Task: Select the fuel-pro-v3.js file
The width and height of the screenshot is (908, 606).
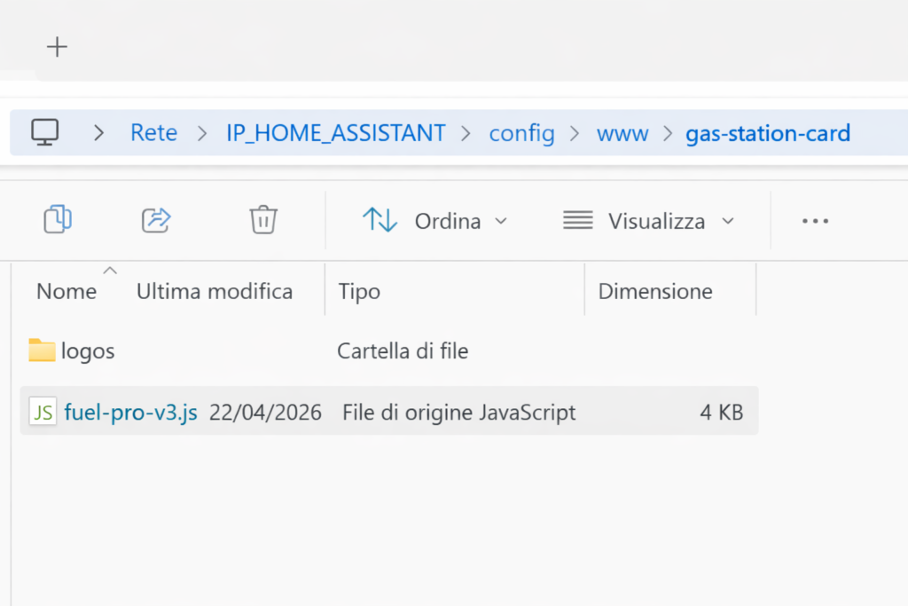Action: point(130,412)
